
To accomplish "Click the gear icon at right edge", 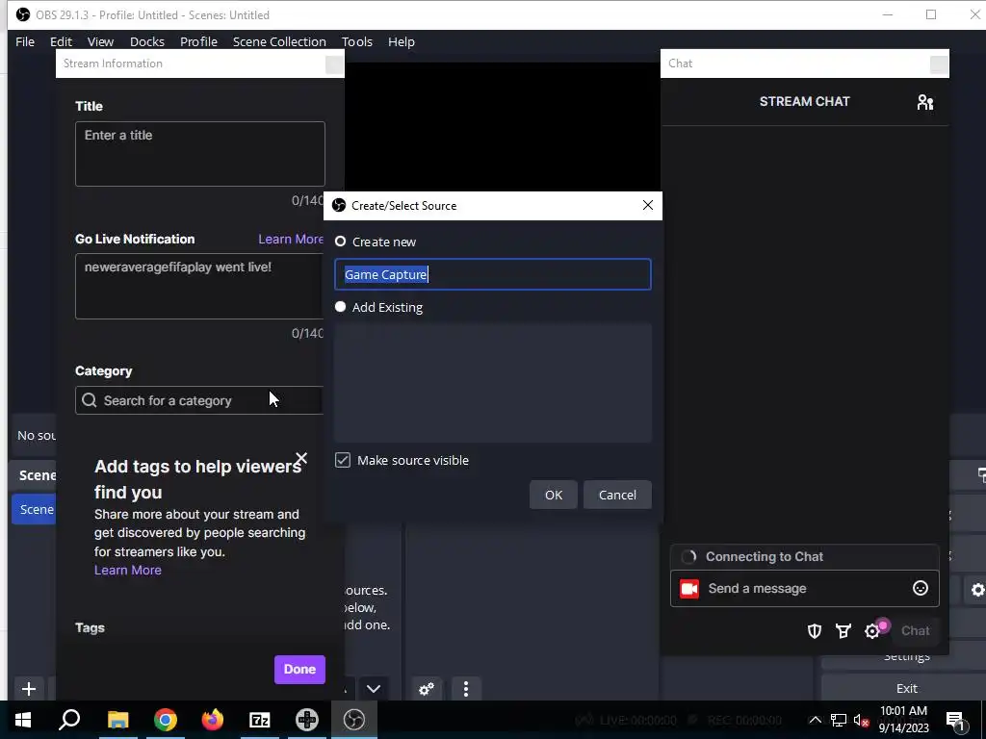I will [977, 590].
